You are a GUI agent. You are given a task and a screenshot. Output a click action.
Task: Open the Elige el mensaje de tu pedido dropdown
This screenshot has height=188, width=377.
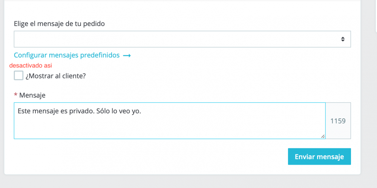182,39
